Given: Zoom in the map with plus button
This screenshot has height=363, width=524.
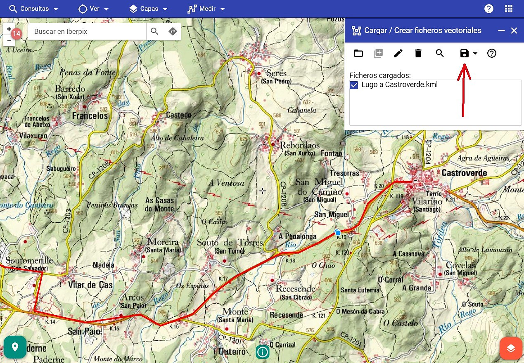Looking at the screenshot, I should (9, 29).
